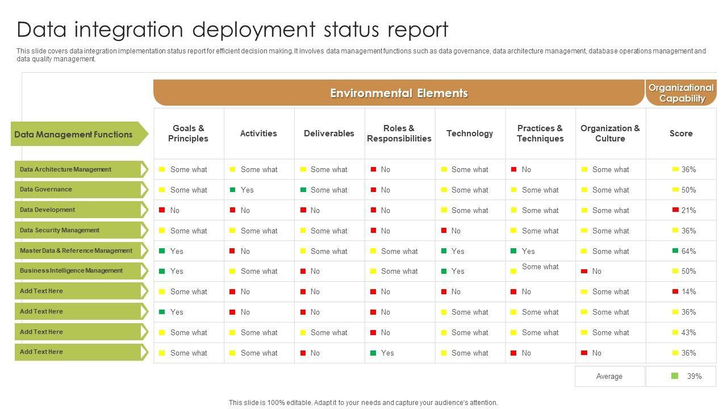The width and height of the screenshot is (727, 409).
Task: Click the Average label cell below the table
Action: [609, 376]
